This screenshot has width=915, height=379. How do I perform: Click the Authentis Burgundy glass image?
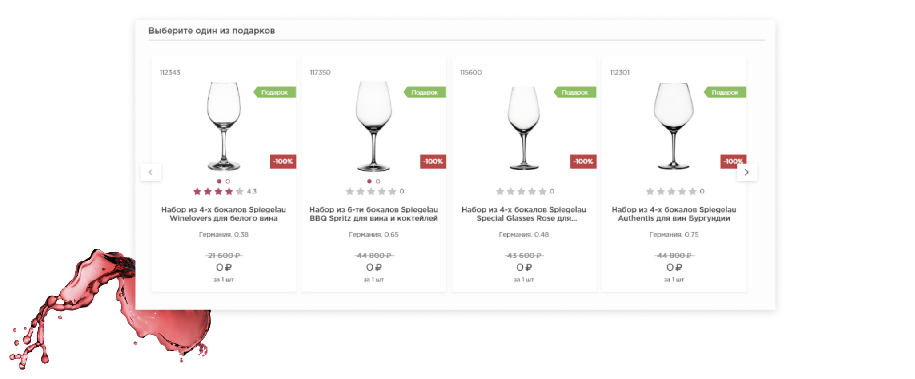point(674,126)
